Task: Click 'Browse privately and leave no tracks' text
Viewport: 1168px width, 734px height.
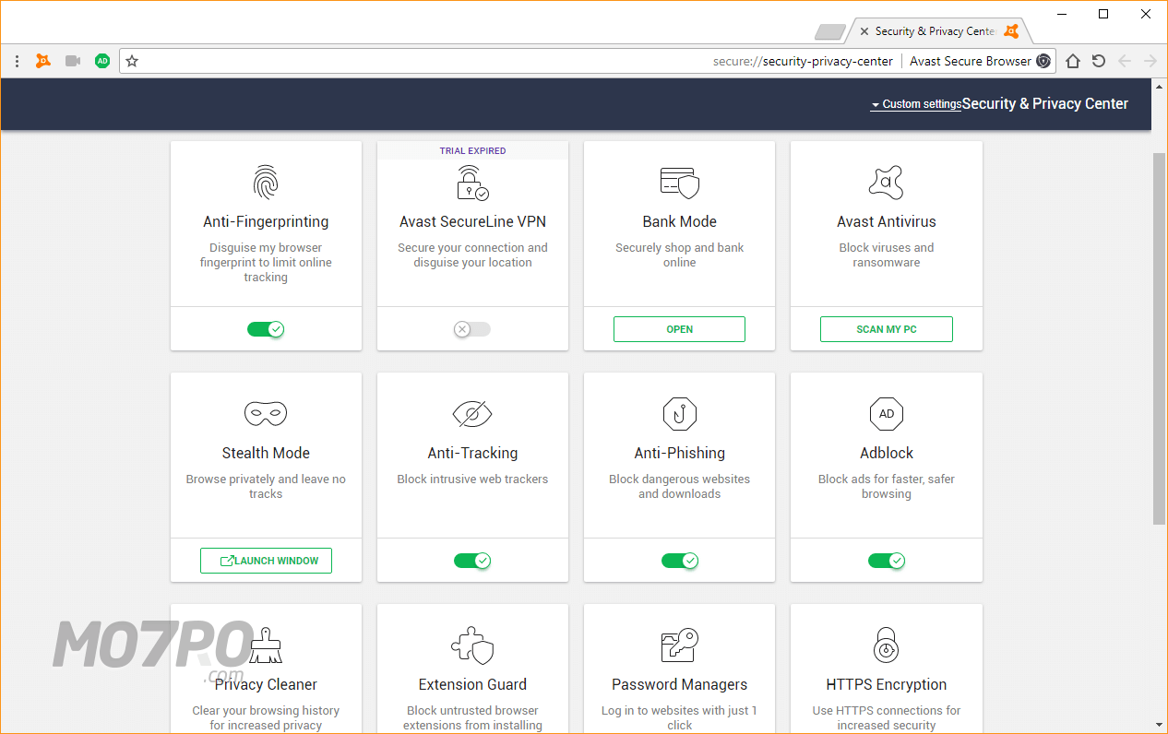Action: [266, 487]
